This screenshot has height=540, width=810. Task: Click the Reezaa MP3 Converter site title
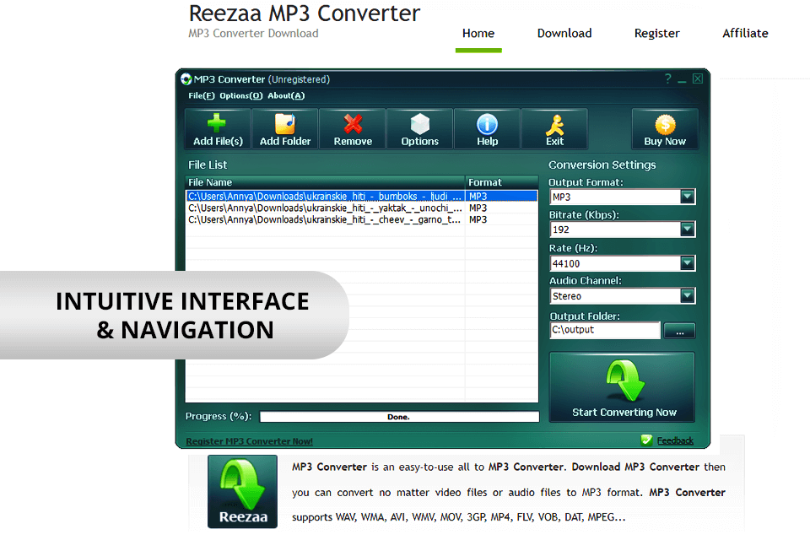tap(305, 13)
